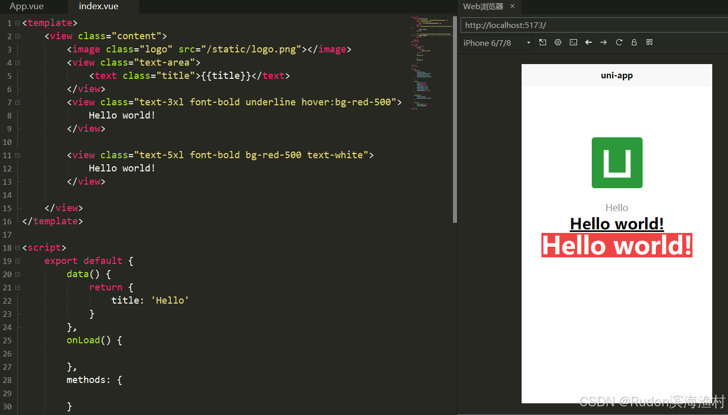Select the Web浏览器 panel tab
The height and width of the screenshot is (415, 728).
(490, 7)
